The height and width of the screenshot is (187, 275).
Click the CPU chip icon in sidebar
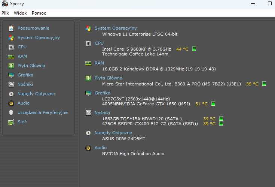point(11,47)
